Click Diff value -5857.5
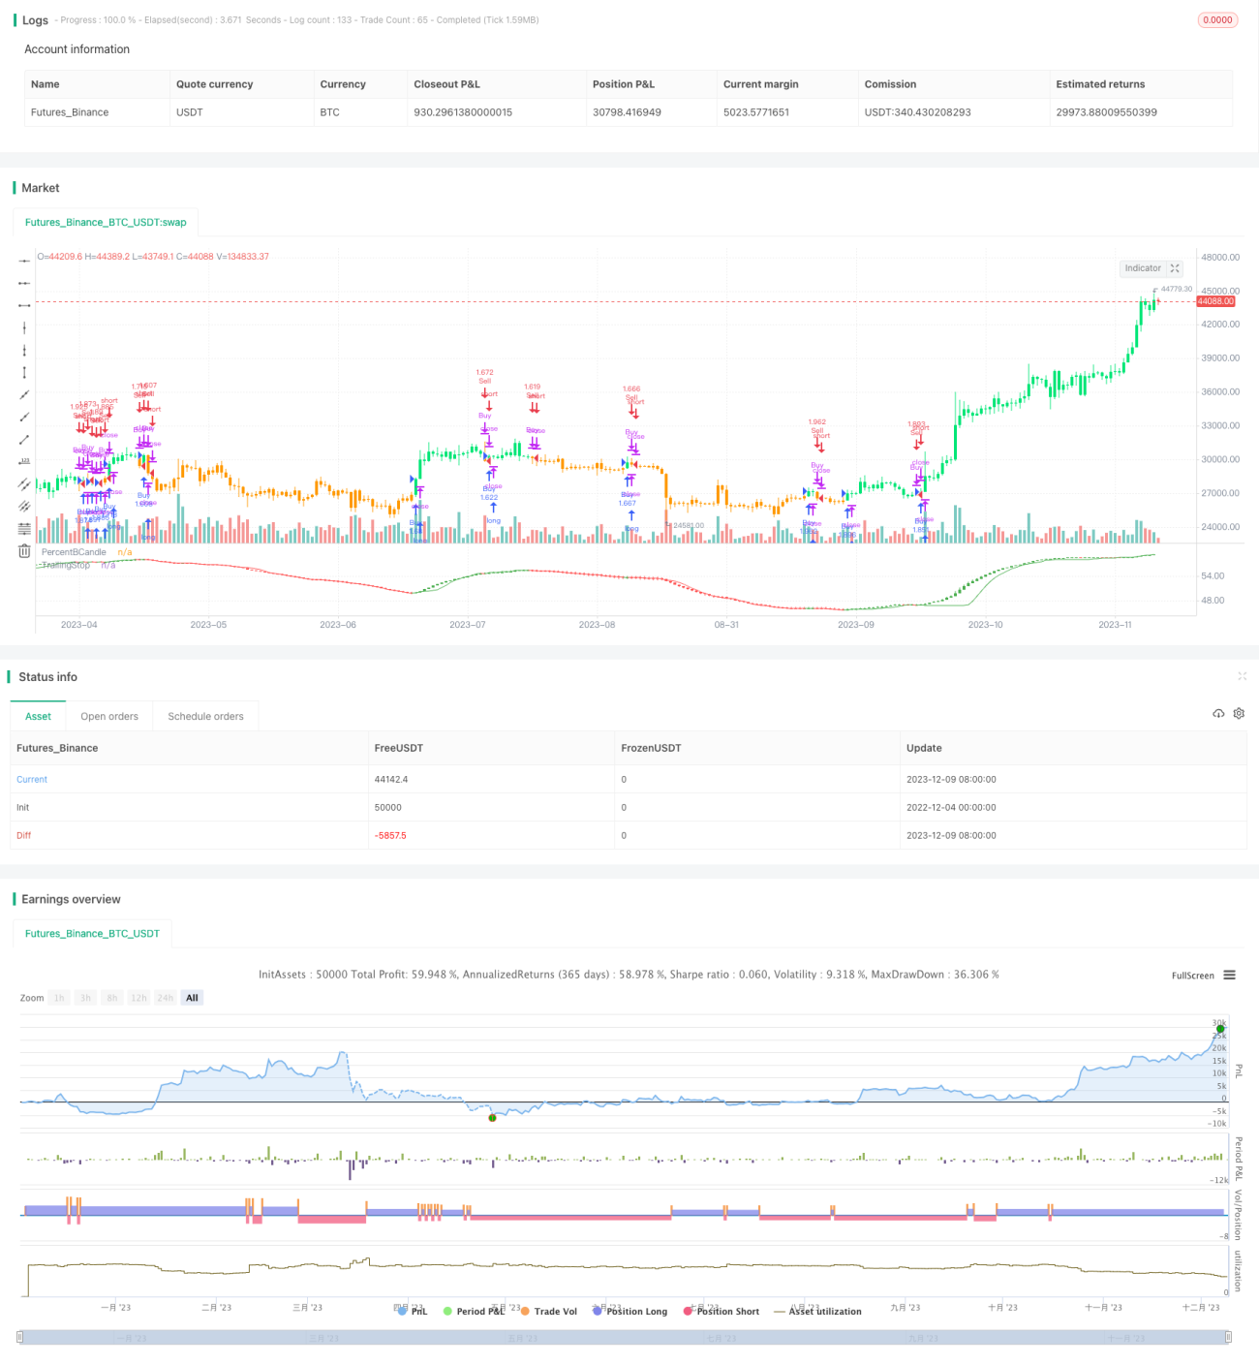 pos(390,835)
